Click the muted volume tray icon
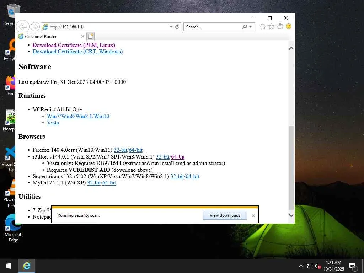 coord(318,266)
